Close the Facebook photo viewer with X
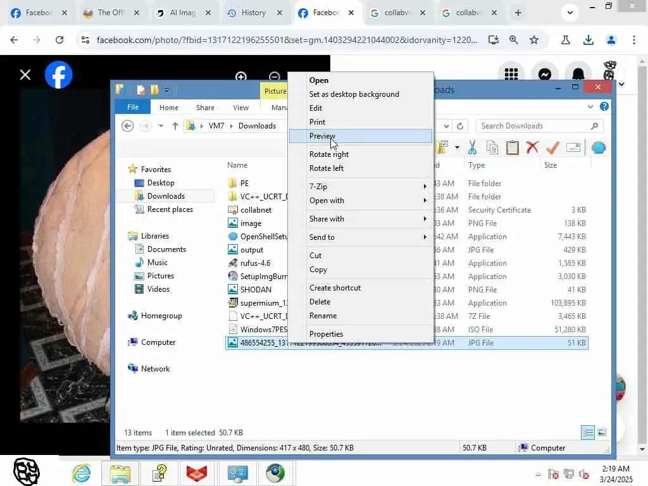Viewport: 648px width, 486px height. point(25,75)
